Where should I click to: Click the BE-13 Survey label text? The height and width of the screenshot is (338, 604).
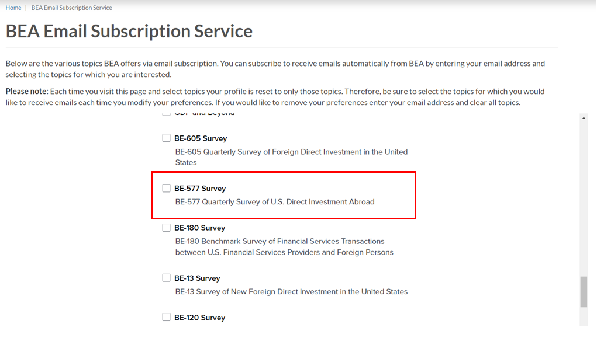197,277
